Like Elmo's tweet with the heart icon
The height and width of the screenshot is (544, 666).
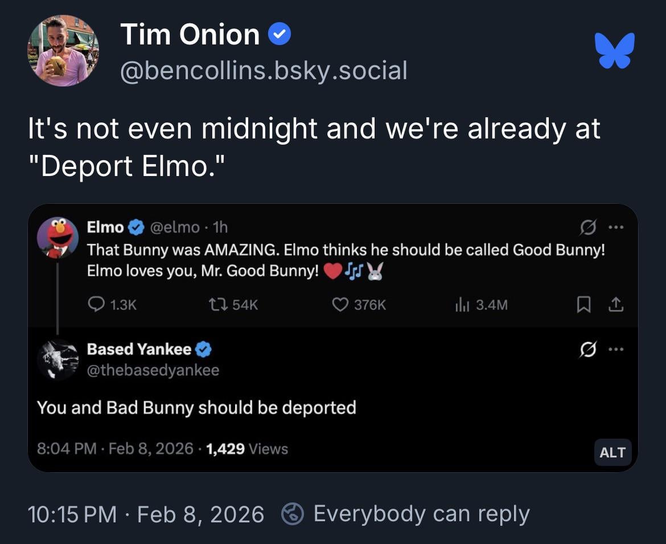click(x=340, y=305)
